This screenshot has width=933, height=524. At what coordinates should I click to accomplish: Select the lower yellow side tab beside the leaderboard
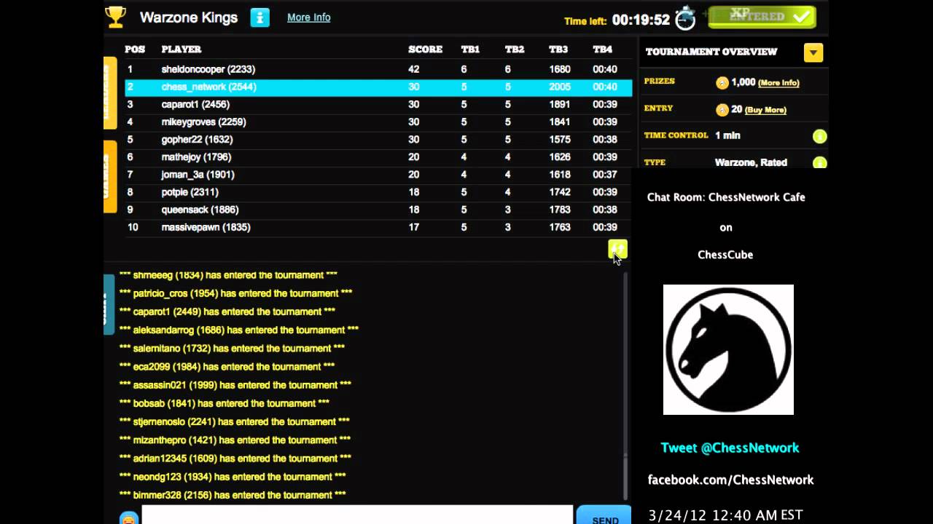pos(110,177)
